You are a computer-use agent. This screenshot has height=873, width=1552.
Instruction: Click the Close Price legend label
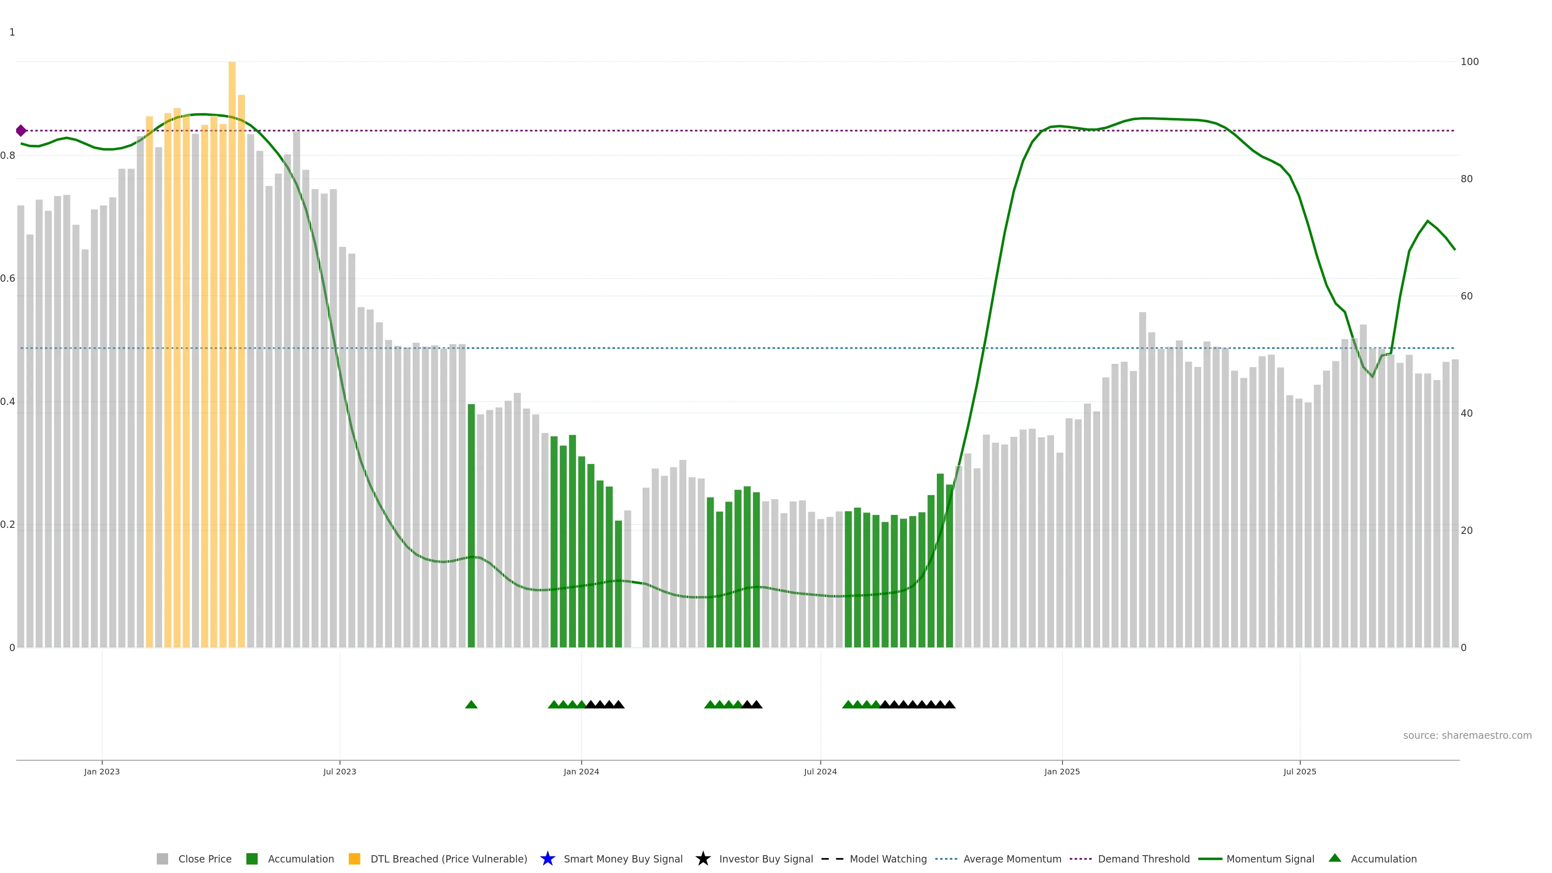pyautogui.click(x=204, y=858)
